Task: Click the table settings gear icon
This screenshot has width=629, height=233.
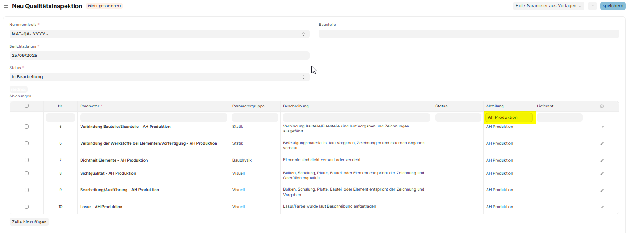Action: 602,106
